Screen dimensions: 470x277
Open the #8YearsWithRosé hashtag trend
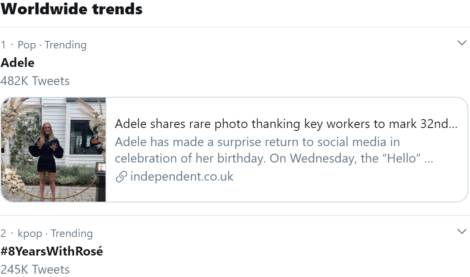[x=52, y=251]
